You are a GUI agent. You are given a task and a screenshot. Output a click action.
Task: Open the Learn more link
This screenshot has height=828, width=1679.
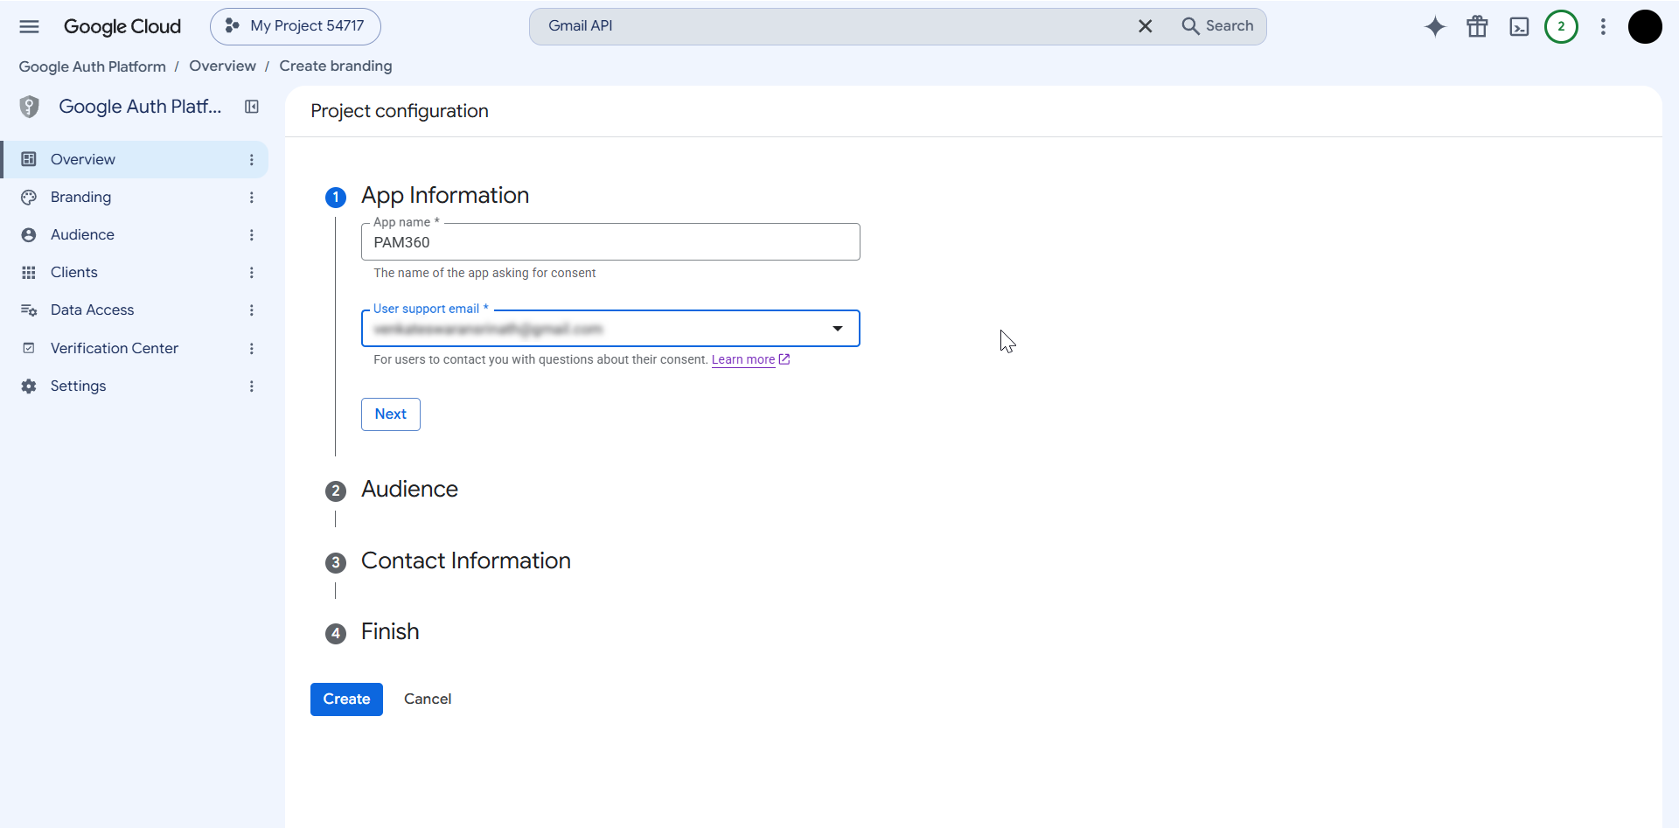[750, 359]
